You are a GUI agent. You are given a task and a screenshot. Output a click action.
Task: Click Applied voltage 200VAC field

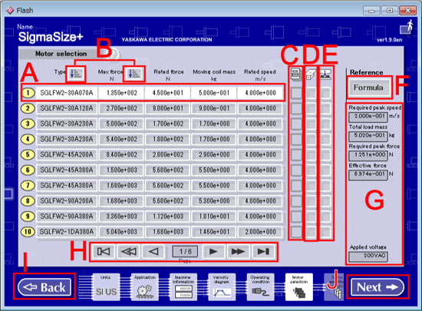tap(368, 256)
